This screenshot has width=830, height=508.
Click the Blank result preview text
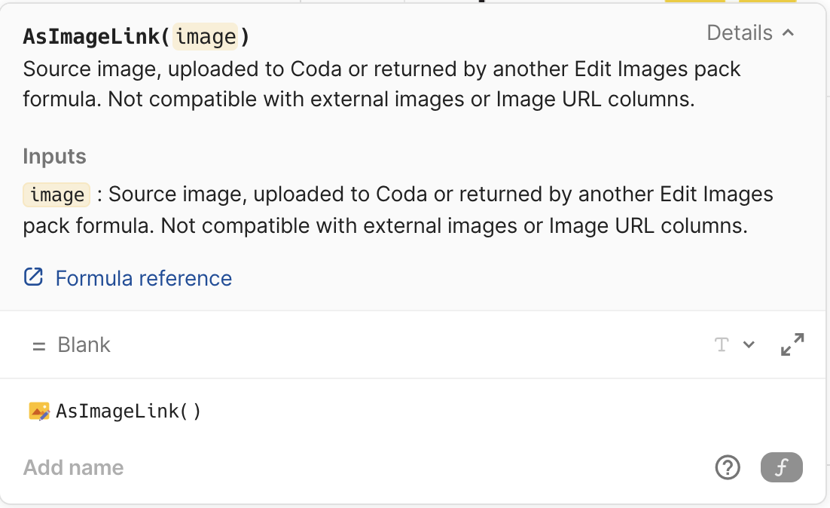click(84, 345)
